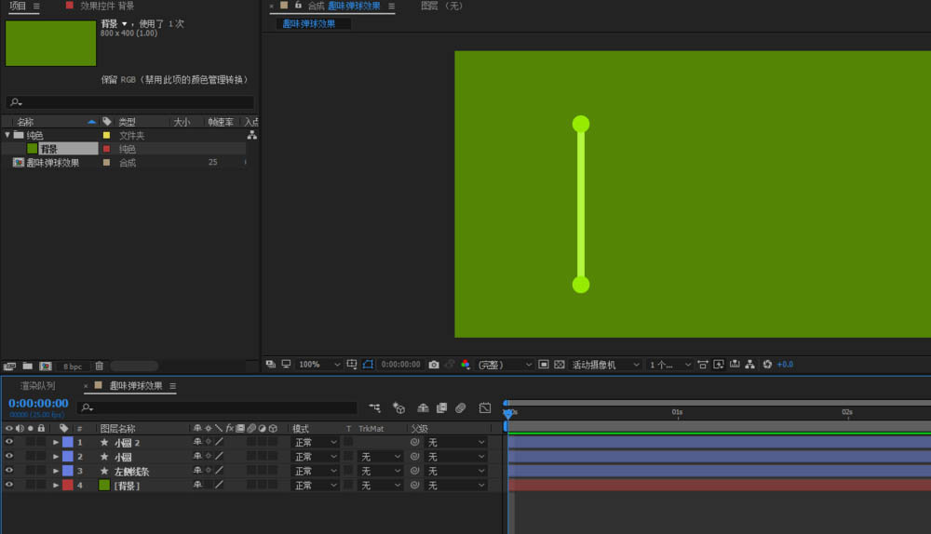The height and width of the screenshot is (534, 931).
Task: Click the label color swatch of 背景 layer
Action: pyautogui.click(x=68, y=485)
